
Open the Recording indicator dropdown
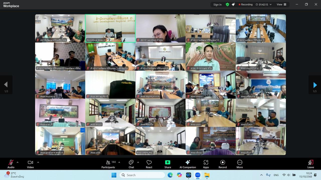(x=270, y=4)
